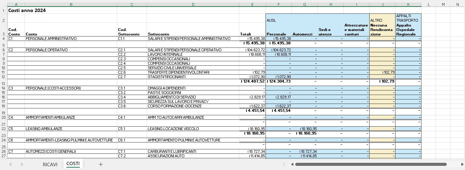
Task: Select column K header
Action: click(x=408, y=4)
